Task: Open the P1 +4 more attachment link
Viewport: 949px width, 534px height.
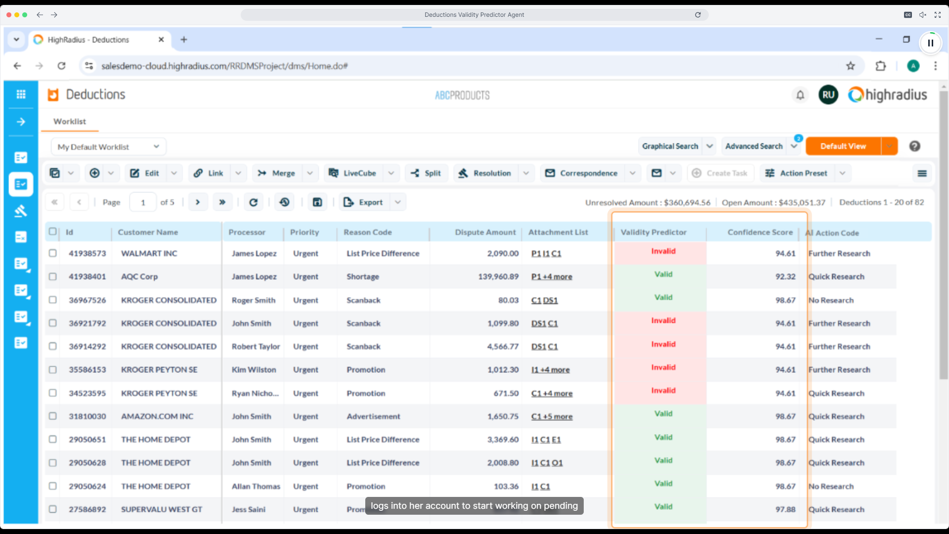Action: click(552, 277)
